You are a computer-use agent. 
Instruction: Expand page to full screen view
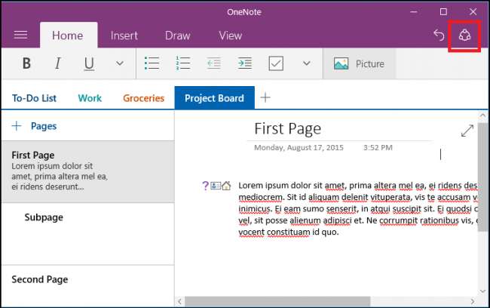(x=467, y=131)
